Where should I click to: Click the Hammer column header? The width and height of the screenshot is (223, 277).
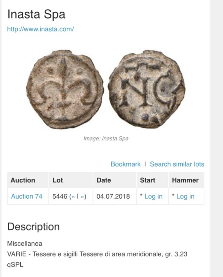(185, 180)
